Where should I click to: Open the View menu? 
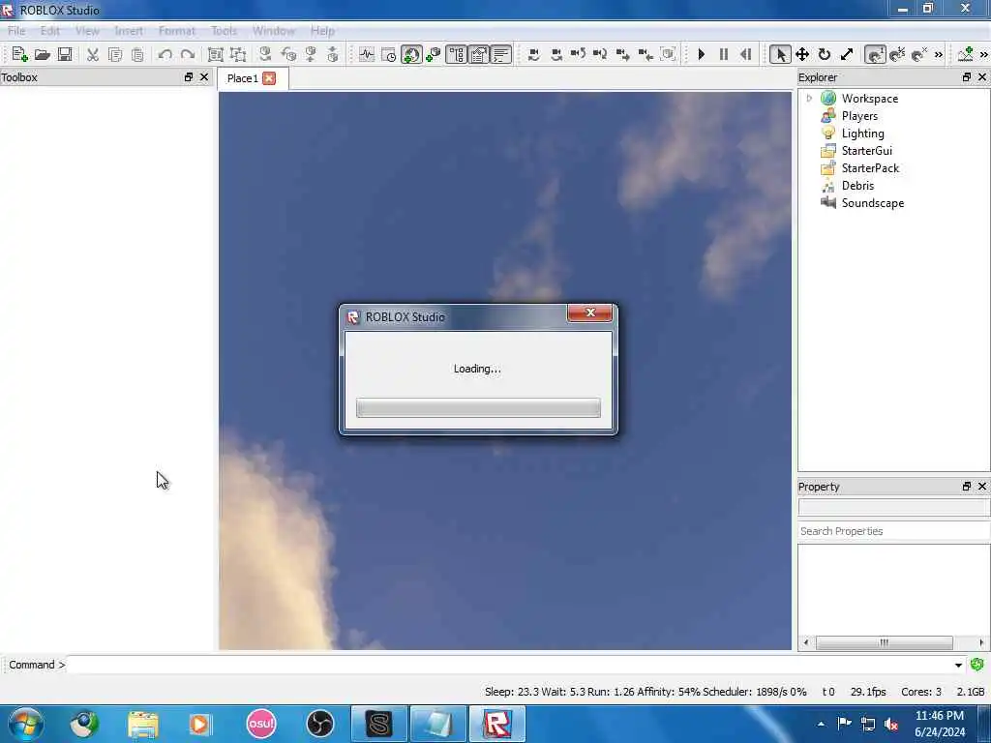[87, 30]
